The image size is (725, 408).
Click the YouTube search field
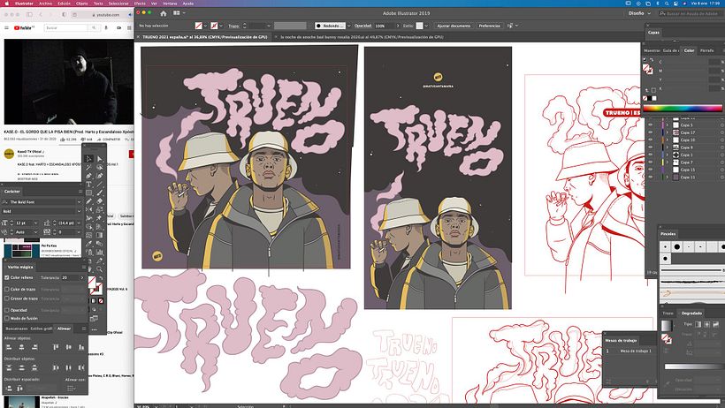coord(65,28)
